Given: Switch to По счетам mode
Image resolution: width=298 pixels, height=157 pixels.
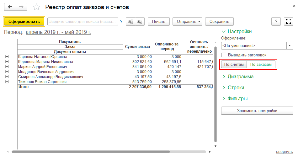Looking at the screenshot, I should tap(234, 64).
